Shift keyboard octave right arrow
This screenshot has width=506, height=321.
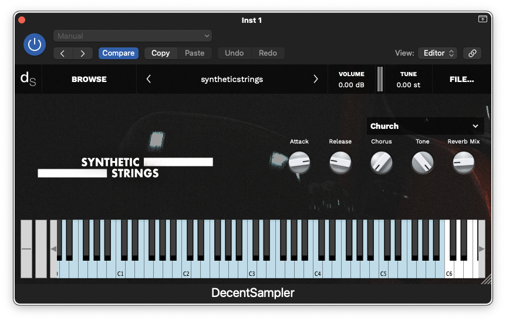pos(481,249)
